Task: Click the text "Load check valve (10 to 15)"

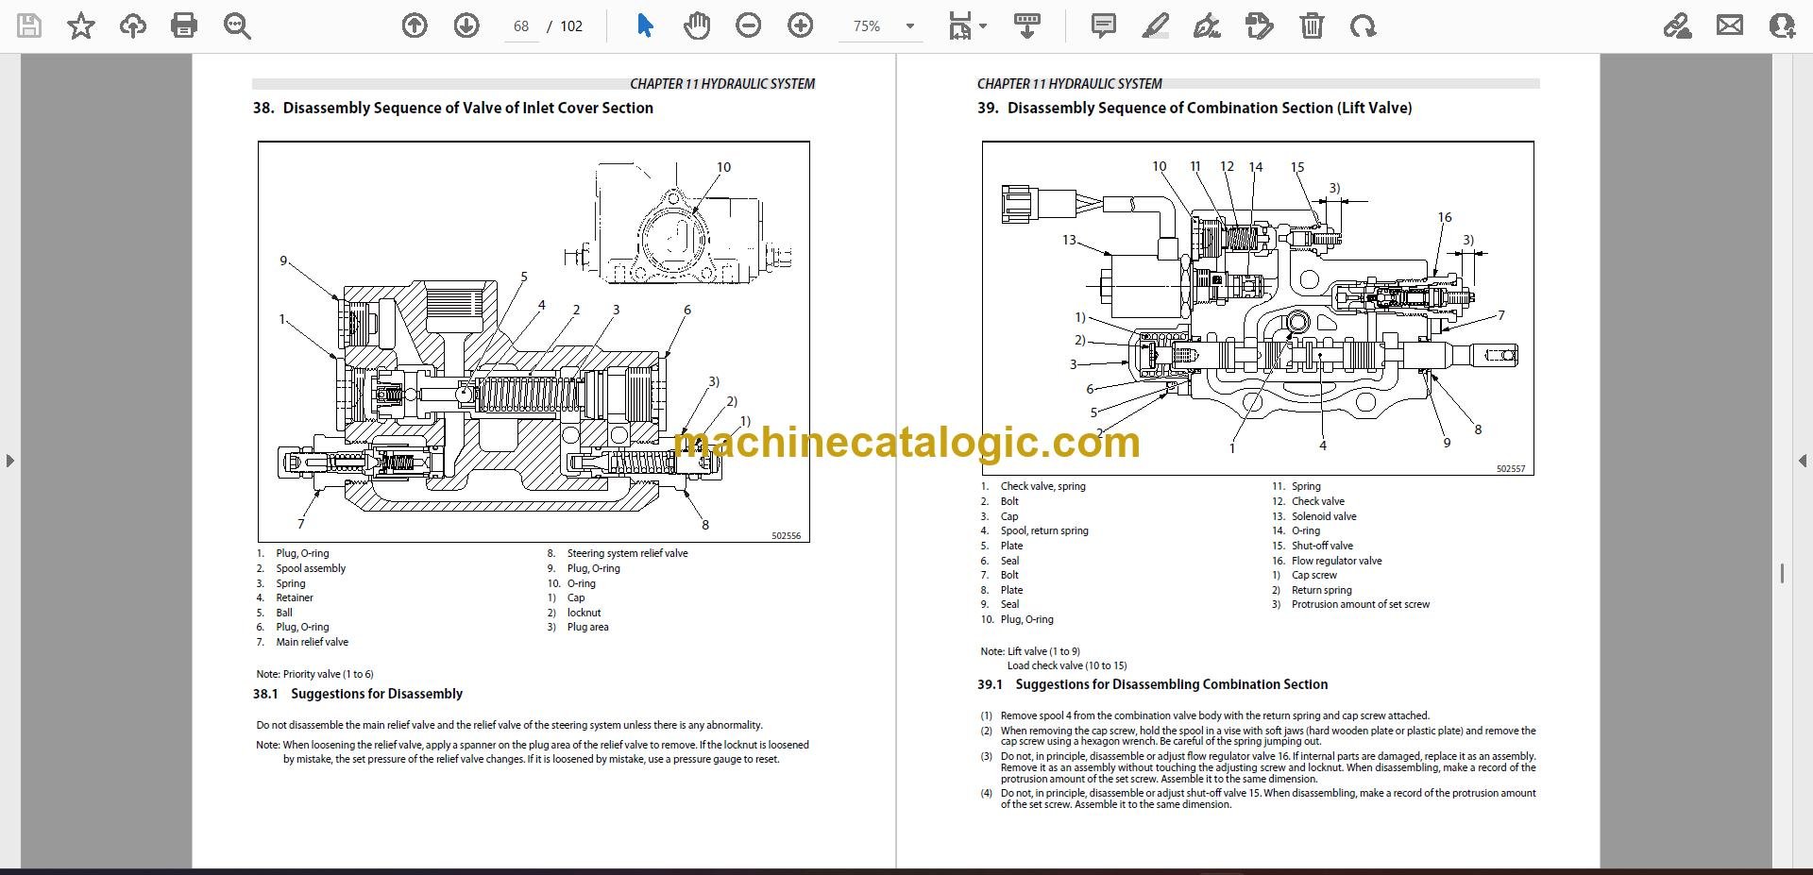Action: 1067,665
